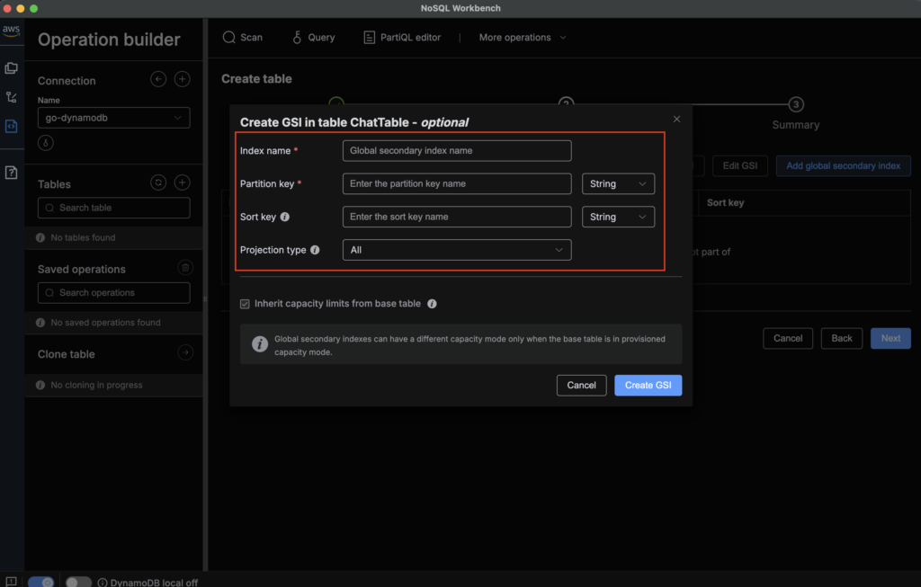Toggle the DynamoDB local switch on
Viewport: 921px width, 587px height.
pos(78,582)
